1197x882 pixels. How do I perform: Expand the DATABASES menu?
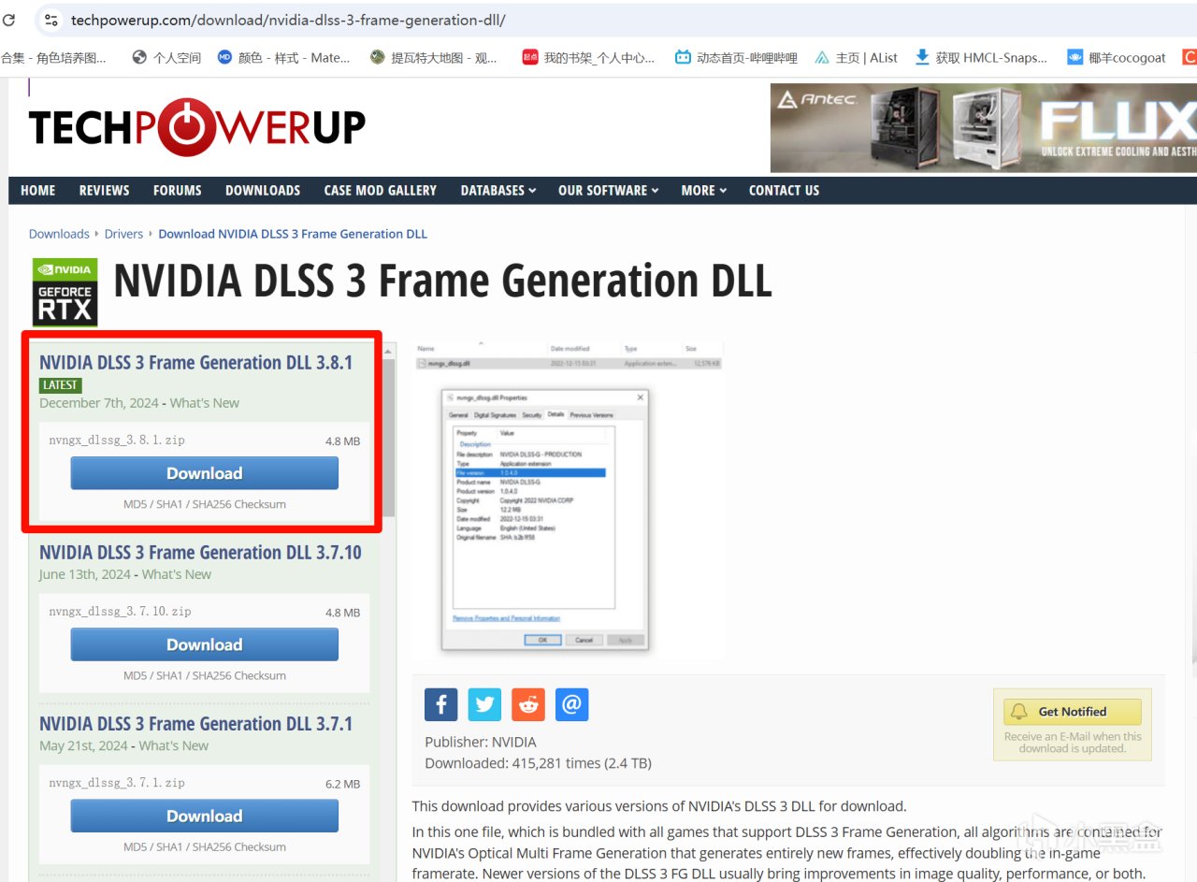point(498,190)
